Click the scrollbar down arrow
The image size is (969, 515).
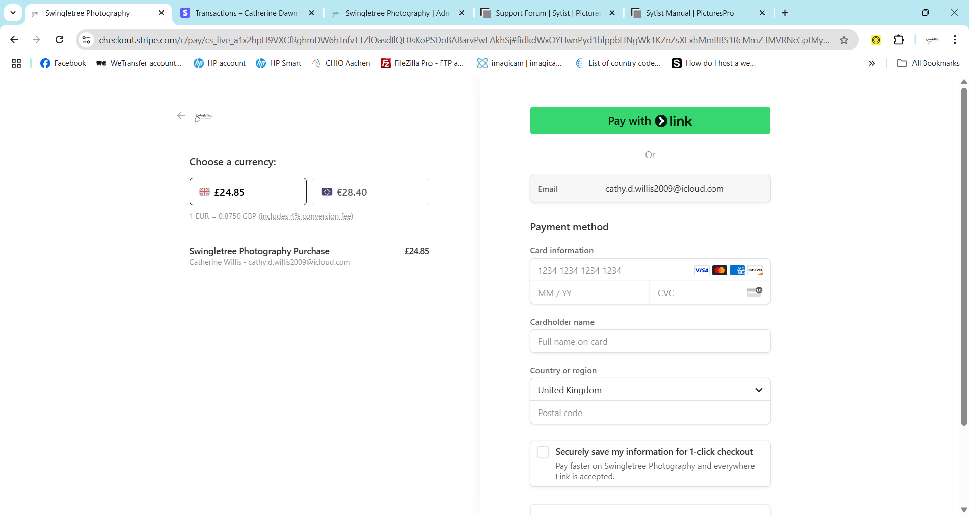pos(964,510)
